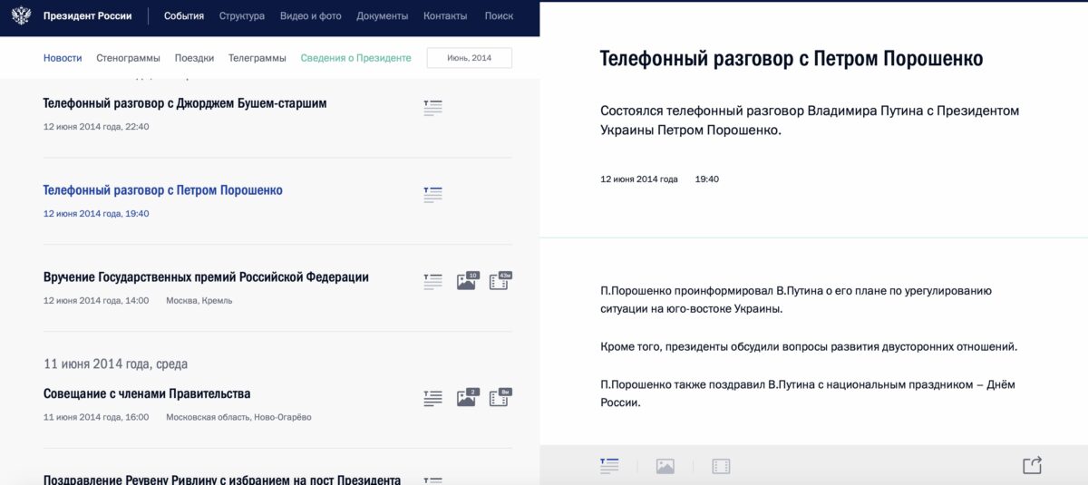Click the 11 июня 2014 года, среда heading
1088x485 pixels.
coord(116,364)
